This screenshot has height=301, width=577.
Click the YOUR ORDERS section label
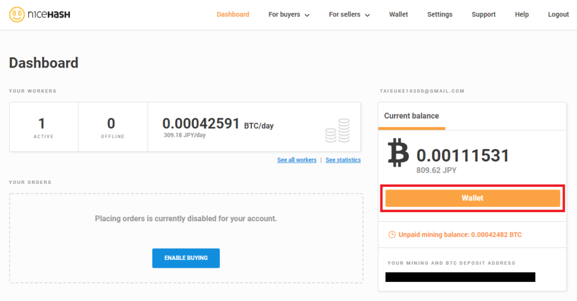pos(30,182)
